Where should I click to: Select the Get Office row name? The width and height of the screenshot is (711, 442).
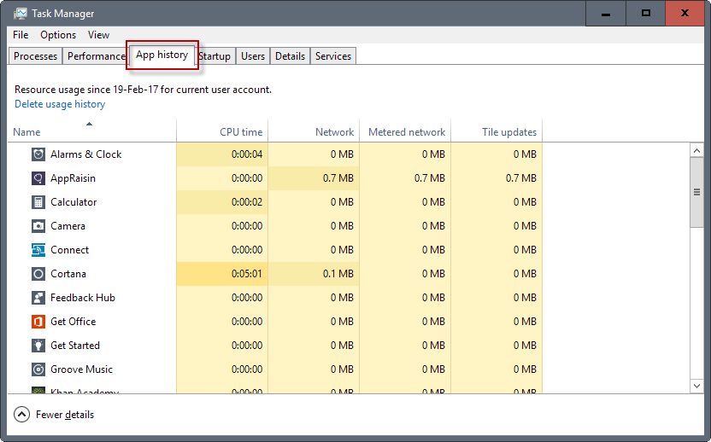73,322
